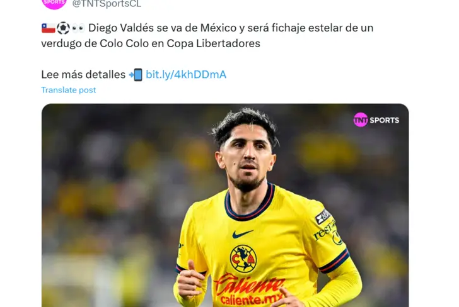Click the soccer ball emoji
459x307 pixels.
(63, 28)
